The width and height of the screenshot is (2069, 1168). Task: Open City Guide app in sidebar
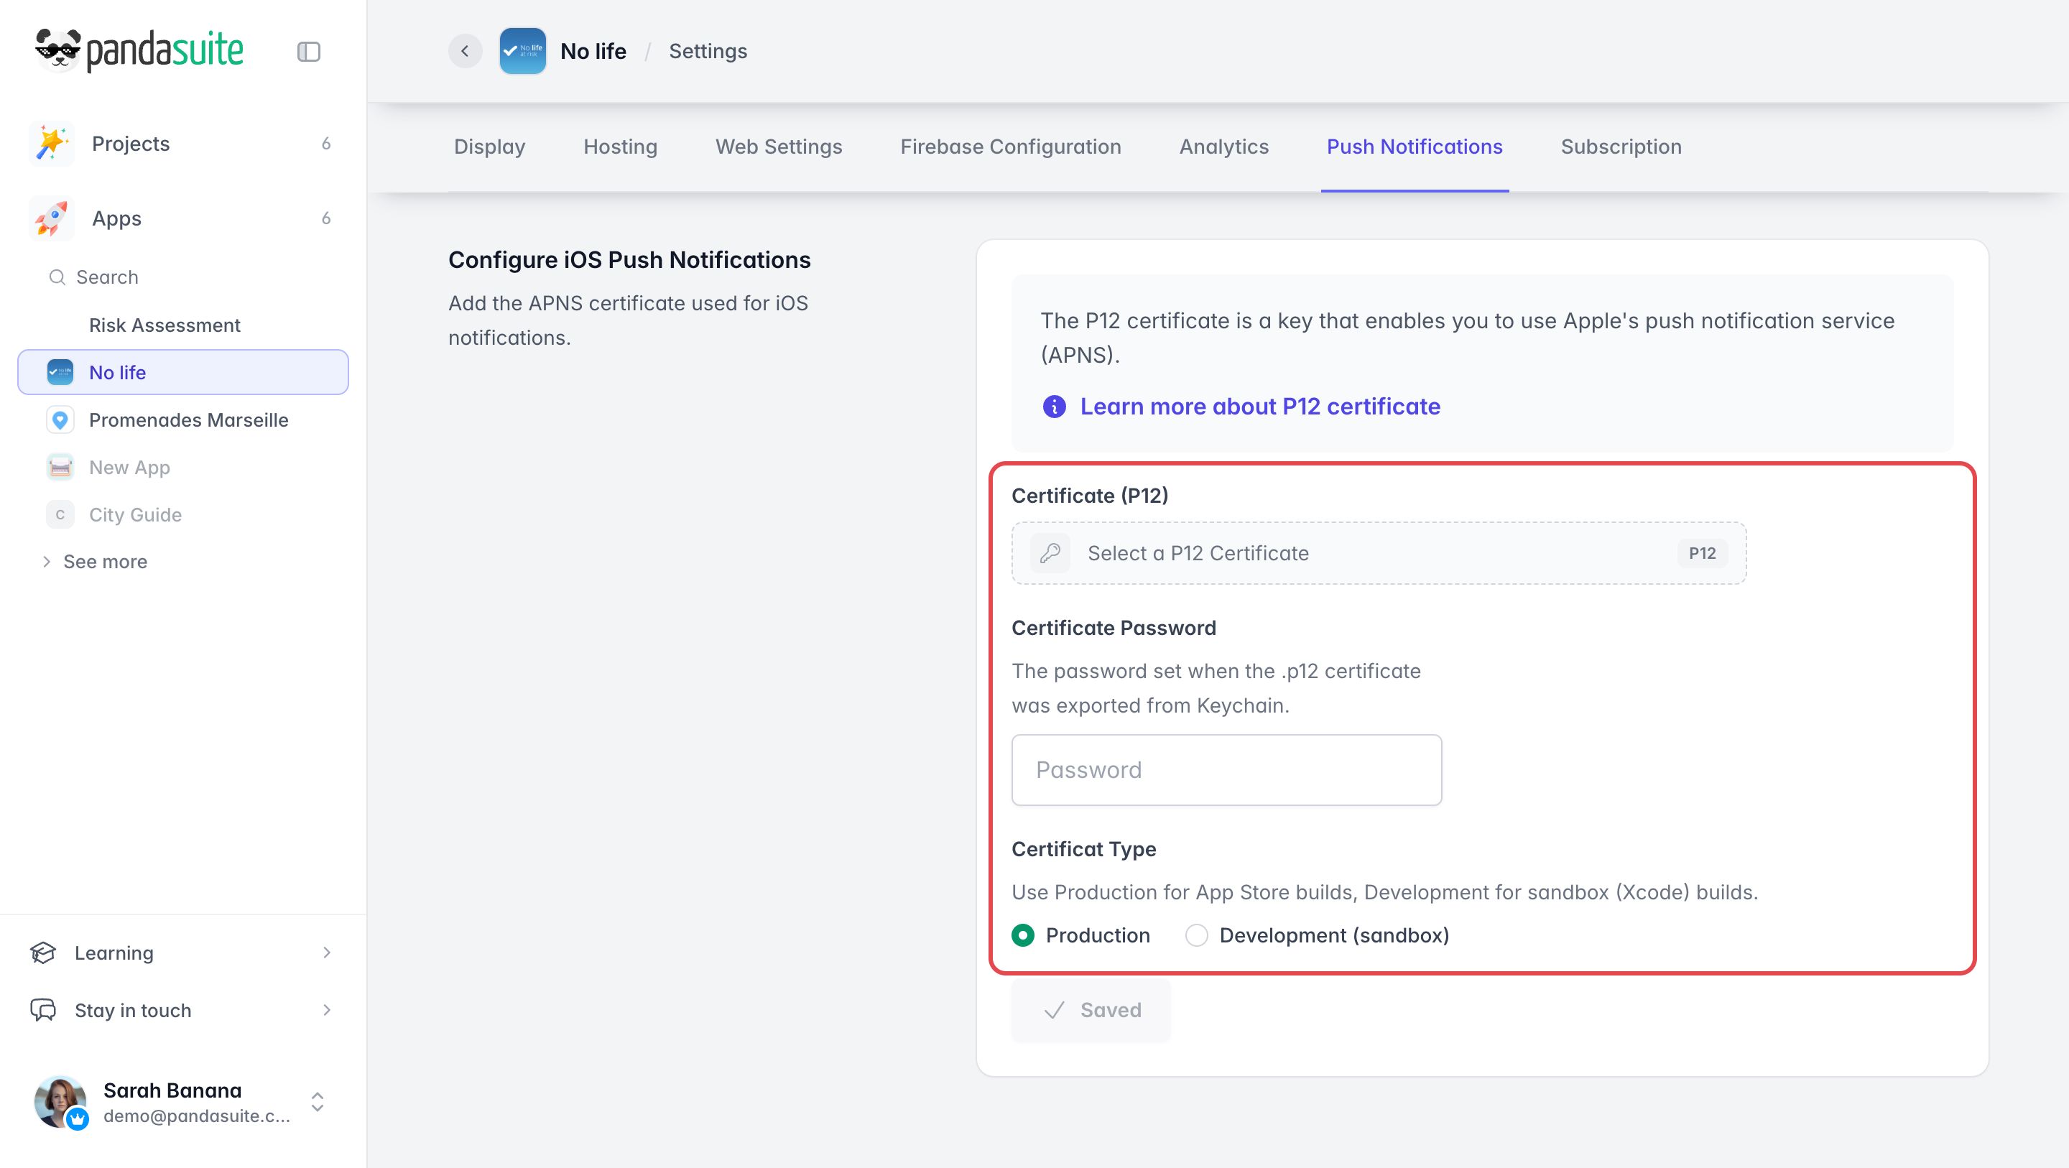point(135,514)
